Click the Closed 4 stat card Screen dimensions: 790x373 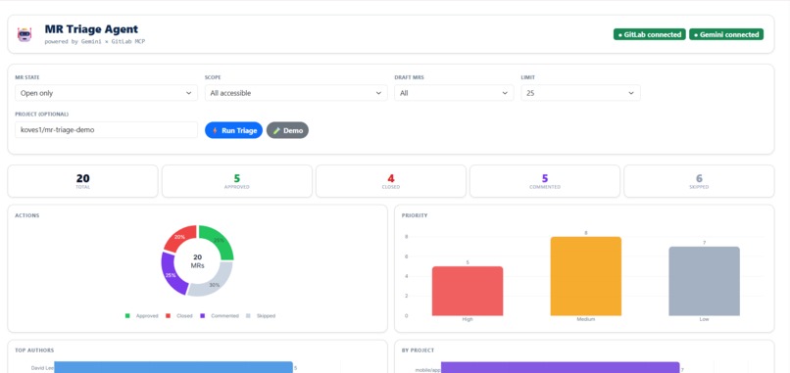tap(391, 181)
